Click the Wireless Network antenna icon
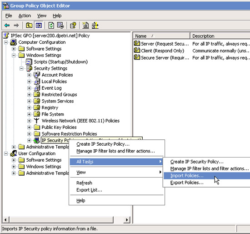The width and height of the screenshot is (250, 234). pos(37,121)
